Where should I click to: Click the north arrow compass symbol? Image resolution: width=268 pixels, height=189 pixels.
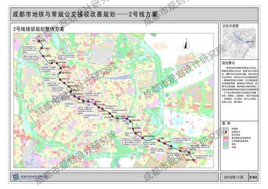[x=186, y=44]
